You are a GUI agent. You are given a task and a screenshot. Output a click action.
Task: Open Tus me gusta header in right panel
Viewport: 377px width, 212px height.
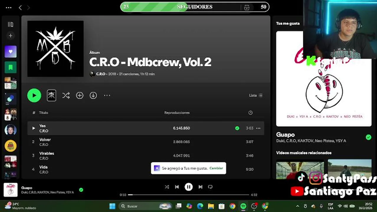click(x=288, y=23)
